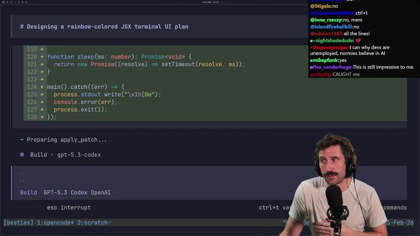
Task: Click chat username @cduran1983
Action: [x=326, y=34]
